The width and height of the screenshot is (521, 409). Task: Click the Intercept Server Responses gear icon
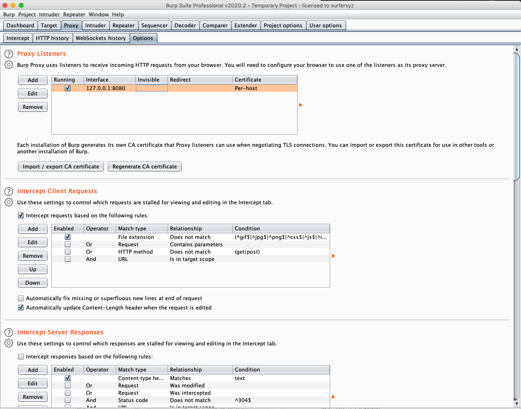pyautogui.click(x=9, y=343)
